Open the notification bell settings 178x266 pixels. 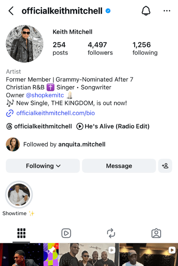(146, 11)
